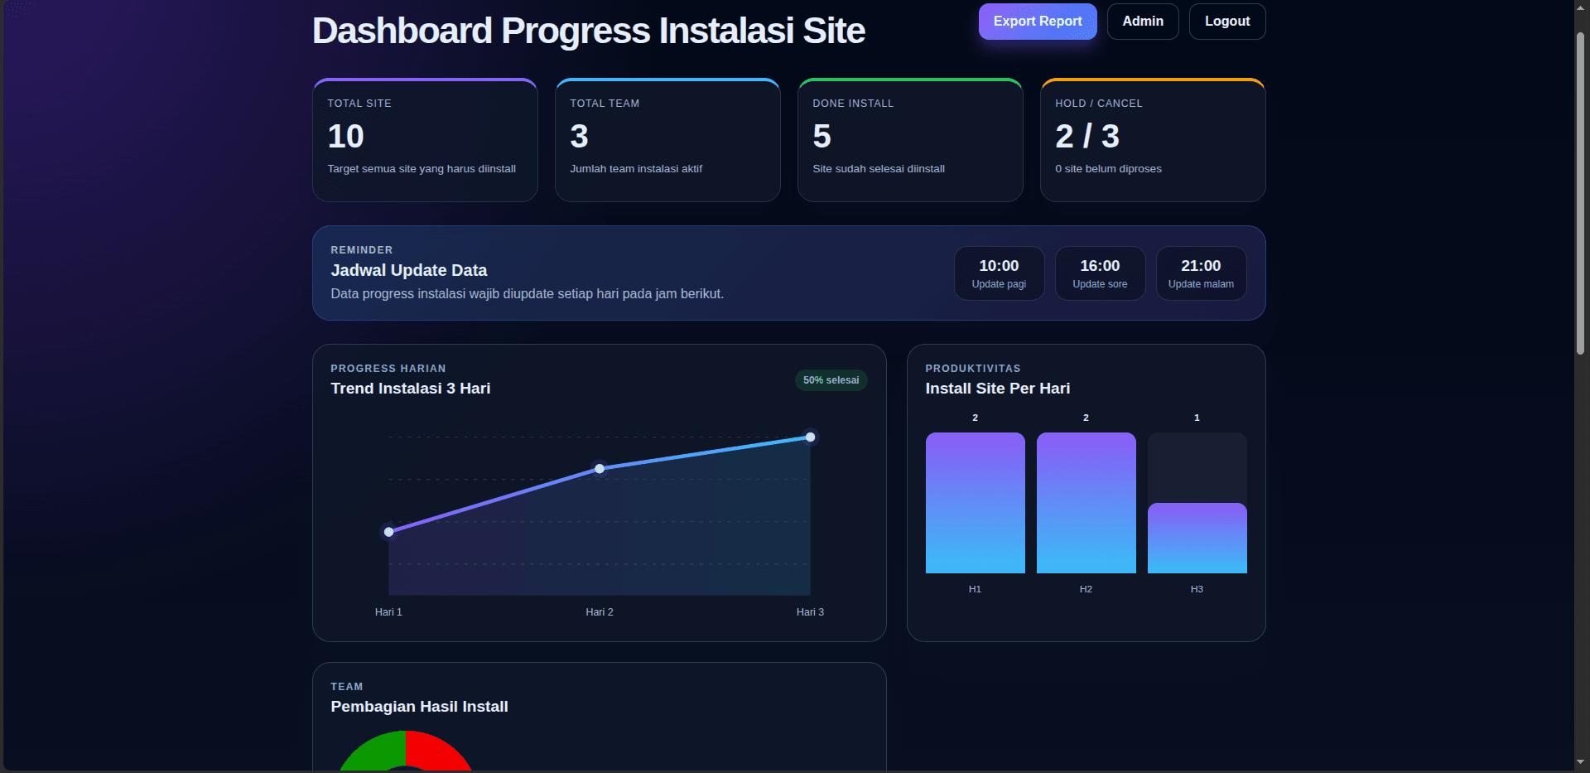Click the Hari 2 data point on trend line
The height and width of the screenshot is (773, 1590).
600,469
